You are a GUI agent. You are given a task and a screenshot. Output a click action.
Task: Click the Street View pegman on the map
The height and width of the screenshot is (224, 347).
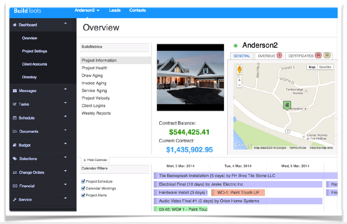239,70
